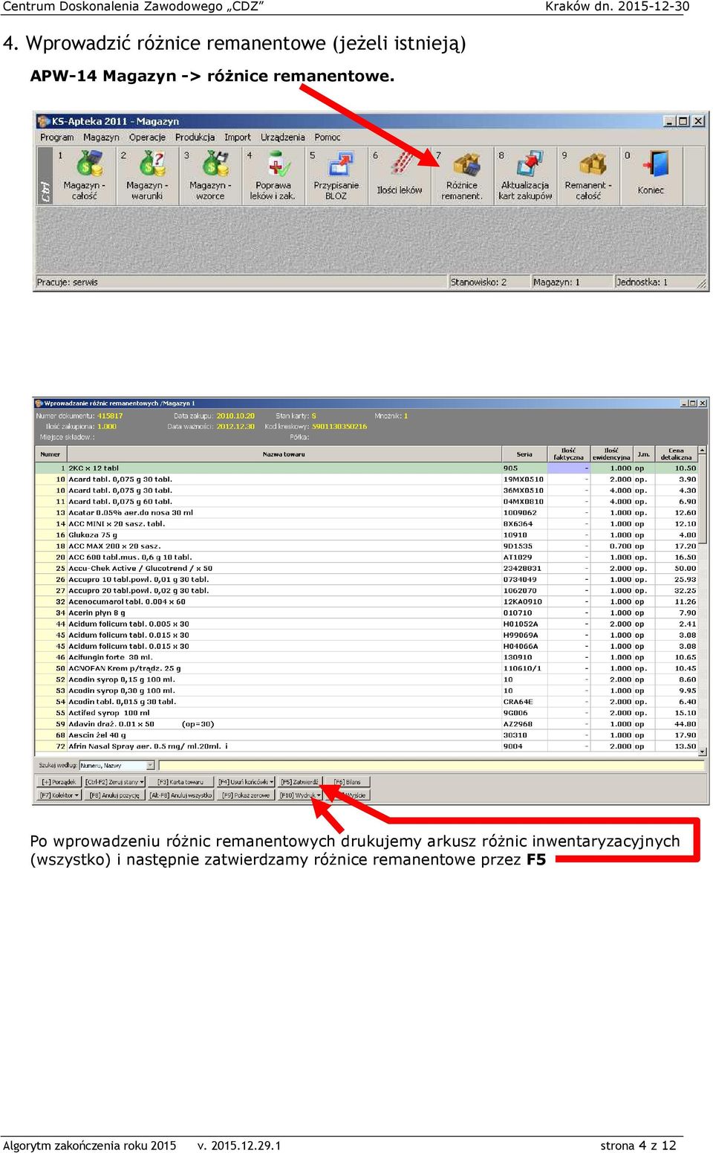Expand [Ctrl-F2] Zeruj stany dropdown button
Image resolution: width=713 pixels, height=1153 pixels.
pos(114,782)
